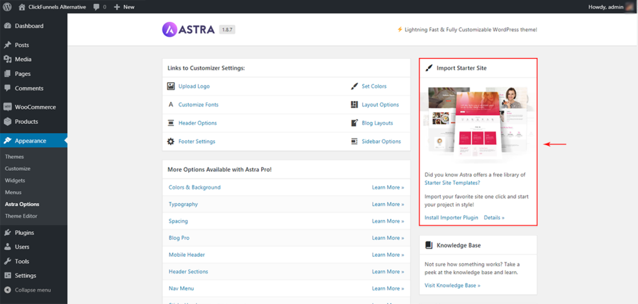
Task: Expand the WooCommerce sidebar menu
Action: [x=35, y=107]
